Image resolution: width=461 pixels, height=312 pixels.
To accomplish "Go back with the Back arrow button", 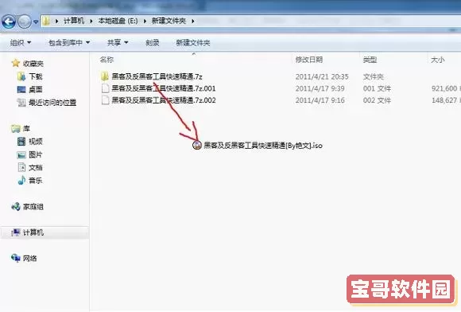I will pyautogui.click(x=9, y=21).
